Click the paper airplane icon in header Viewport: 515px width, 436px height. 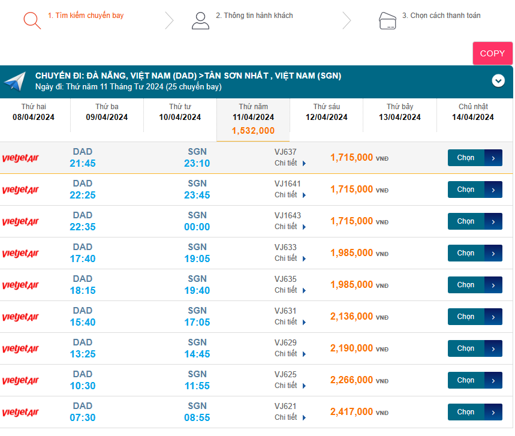[15, 82]
